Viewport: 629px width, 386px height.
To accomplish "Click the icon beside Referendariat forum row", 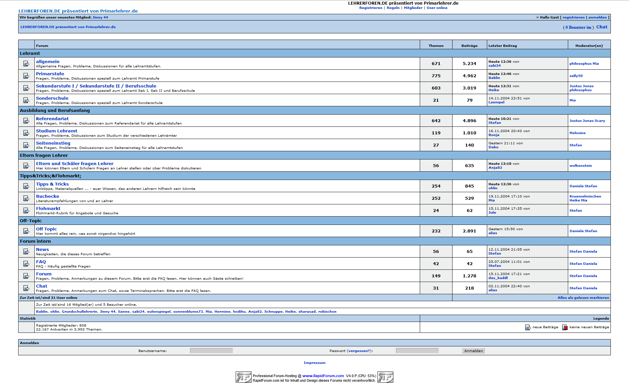I will (26, 121).
